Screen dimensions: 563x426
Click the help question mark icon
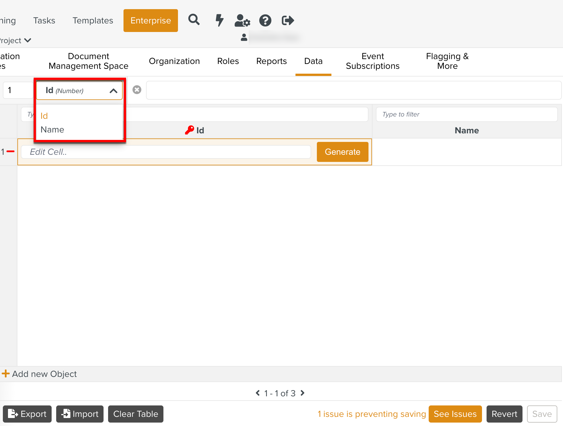pyautogui.click(x=265, y=20)
